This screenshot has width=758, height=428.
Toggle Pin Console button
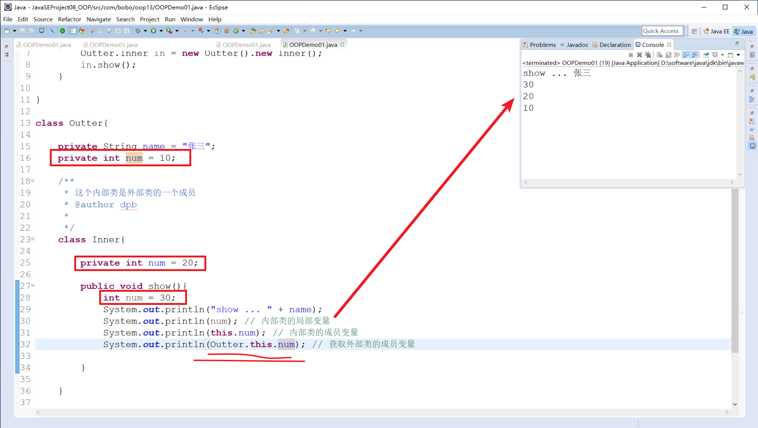pyautogui.click(x=706, y=54)
